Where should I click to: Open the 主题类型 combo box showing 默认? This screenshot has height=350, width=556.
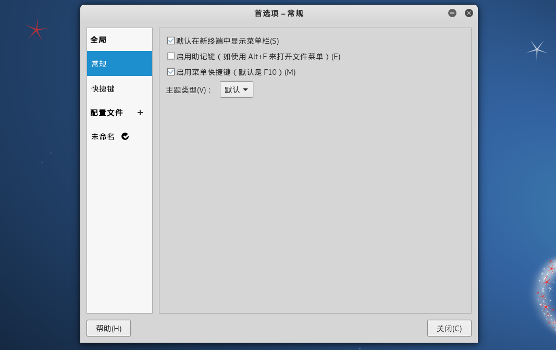coord(237,89)
